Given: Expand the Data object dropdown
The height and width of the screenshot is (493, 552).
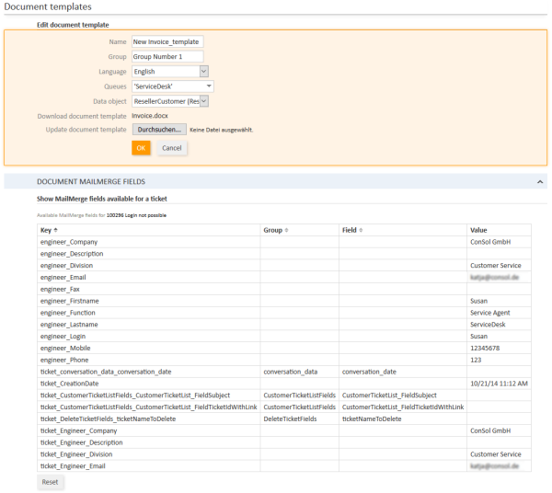Looking at the screenshot, I should 203,100.
